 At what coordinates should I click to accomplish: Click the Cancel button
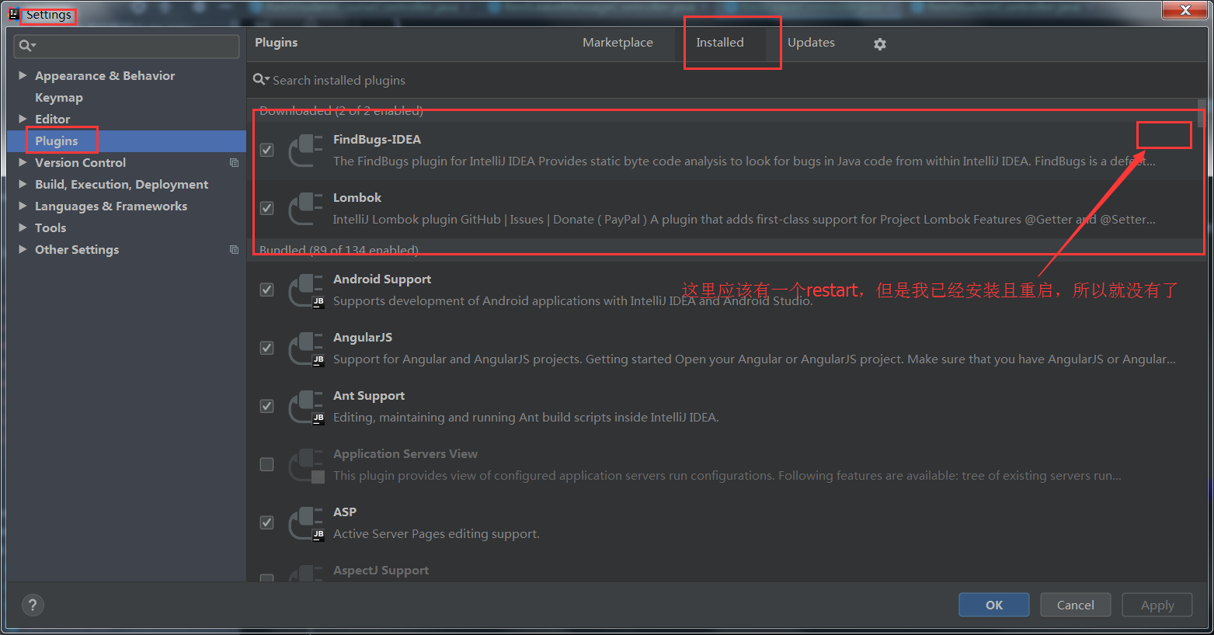coord(1076,605)
